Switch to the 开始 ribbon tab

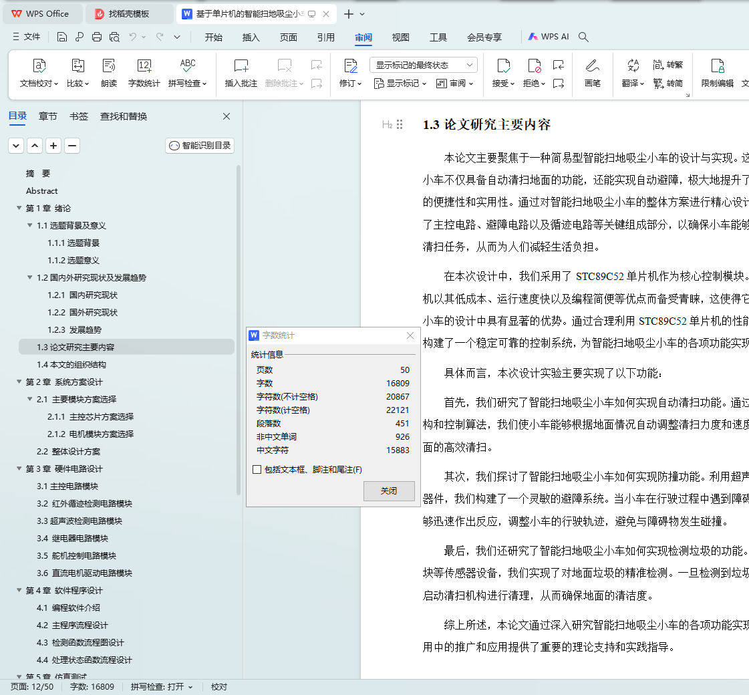(x=214, y=37)
